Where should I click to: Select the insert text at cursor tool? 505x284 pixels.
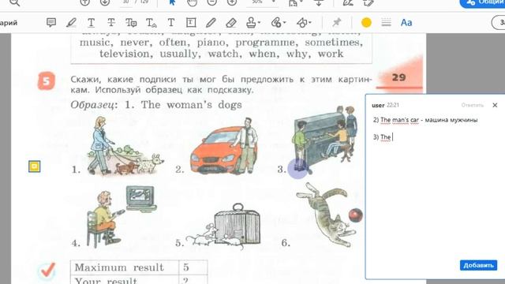click(151, 23)
